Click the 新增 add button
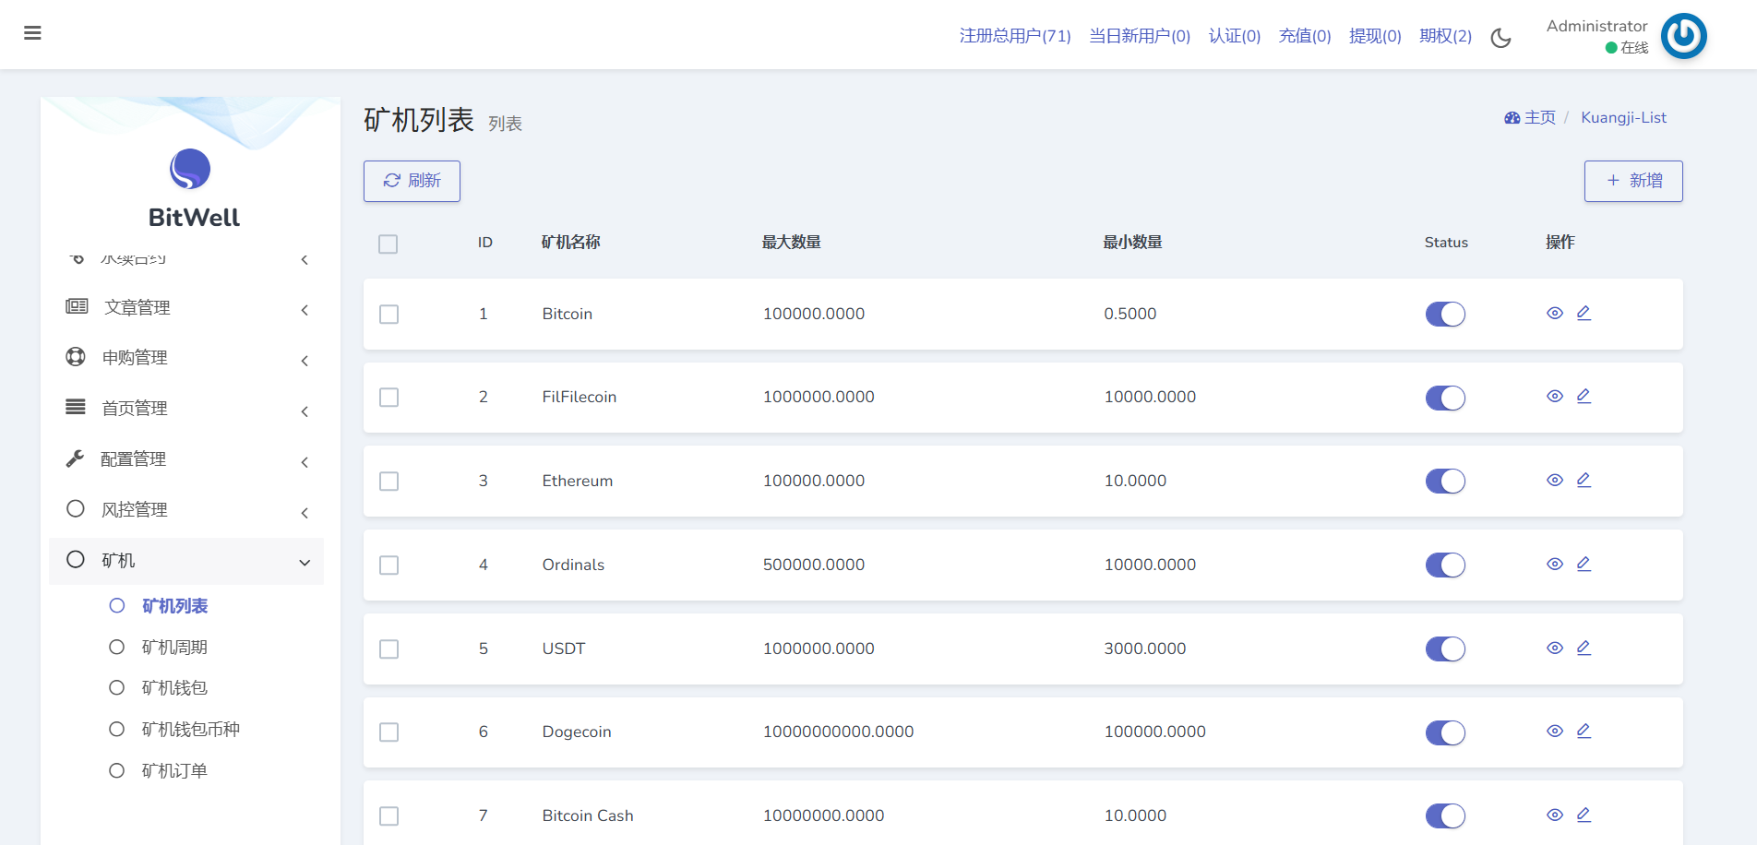 (x=1633, y=181)
